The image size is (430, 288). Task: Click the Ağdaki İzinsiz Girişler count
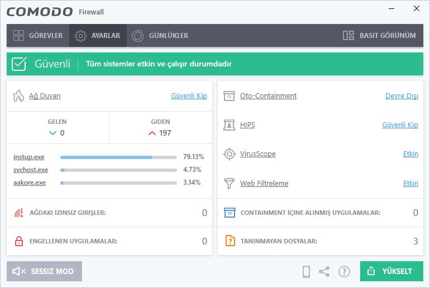coord(204,213)
